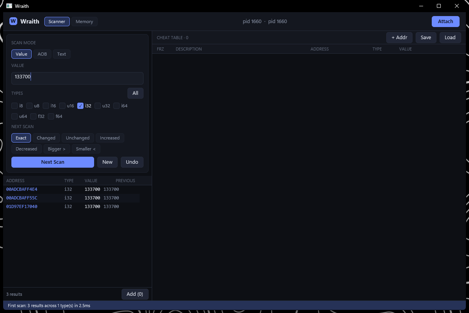Image resolution: width=469 pixels, height=313 pixels.
Task: Click the + Addr button
Action: [x=399, y=38]
